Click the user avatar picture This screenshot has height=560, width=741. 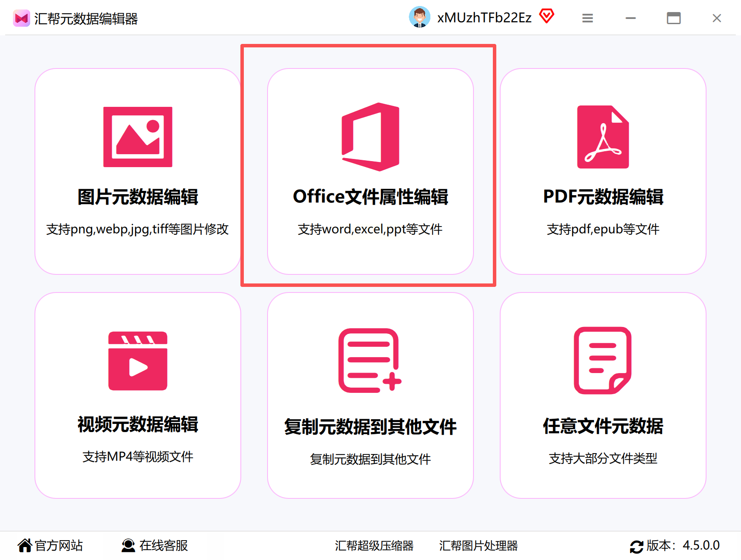click(x=420, y=17)
